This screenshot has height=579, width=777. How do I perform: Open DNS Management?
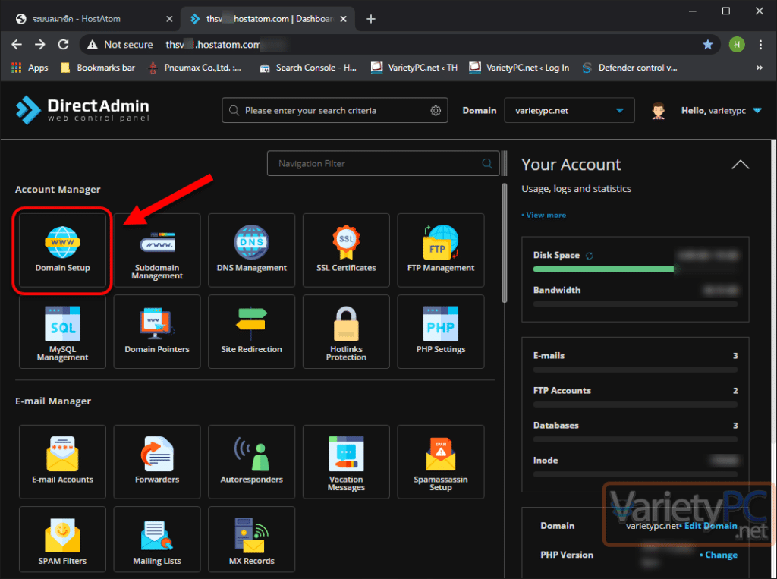point(252,250)
